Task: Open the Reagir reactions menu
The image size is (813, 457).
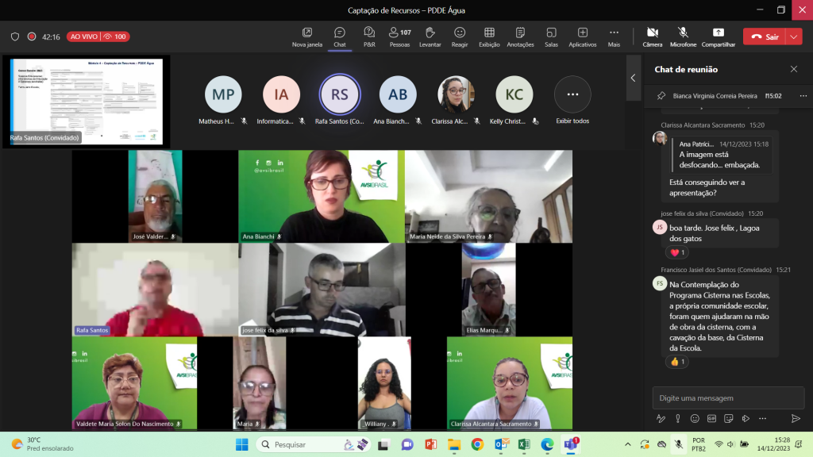Action: [x=460, y=37]
